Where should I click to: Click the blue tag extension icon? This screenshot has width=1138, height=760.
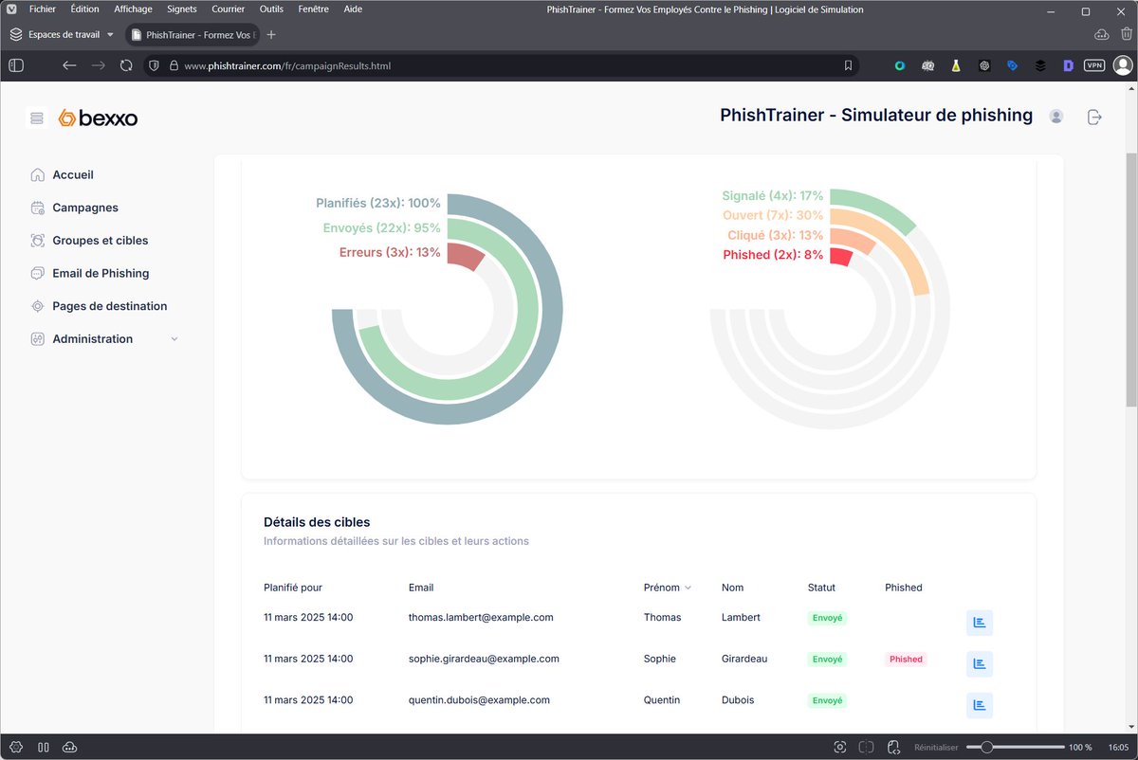[x=1012, y=65]
